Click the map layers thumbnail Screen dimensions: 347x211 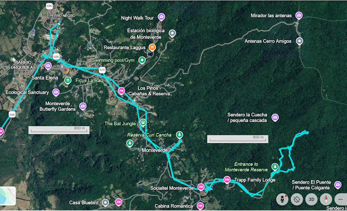[8, 195]
